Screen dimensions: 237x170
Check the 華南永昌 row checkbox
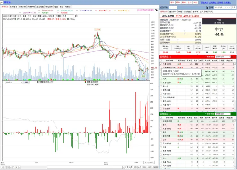pyautogui.click(x=161, y=90)
